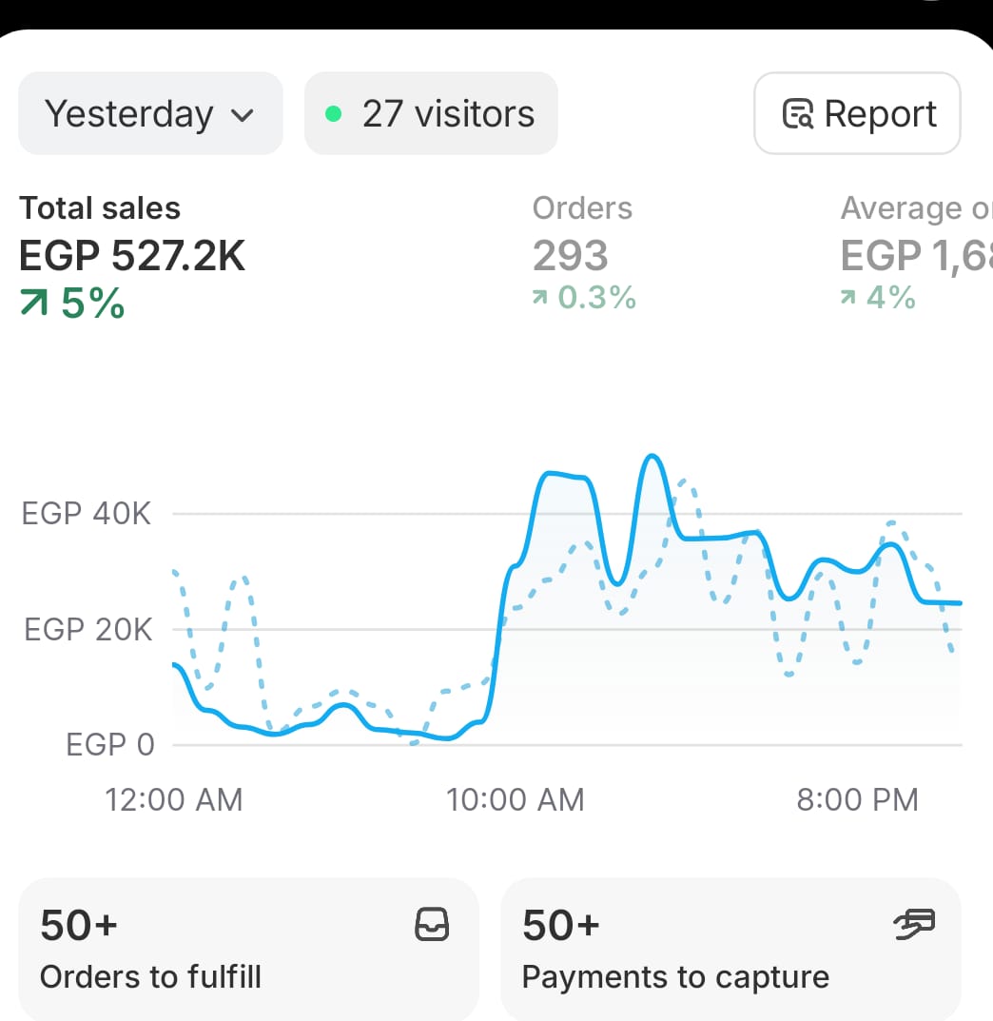Tap the 10:00 AM point on chart
Screen dimensions: 993x1021
click(515, 799)
